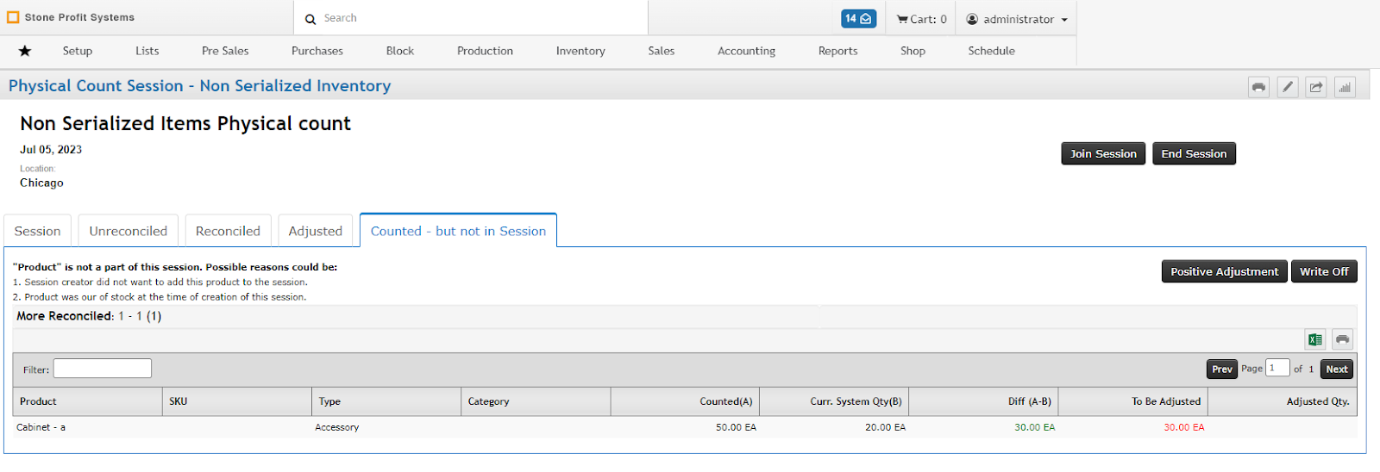Click the Positive Adjustment button
1380x472 pixels.
coord(1224,271)
